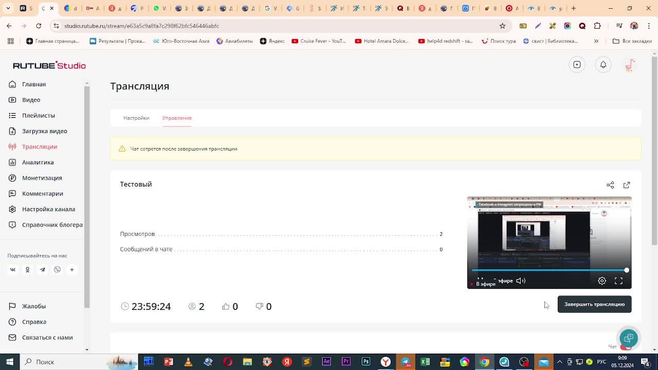Click the add video icon in header
658x370 pixels.
click(577, 65)
